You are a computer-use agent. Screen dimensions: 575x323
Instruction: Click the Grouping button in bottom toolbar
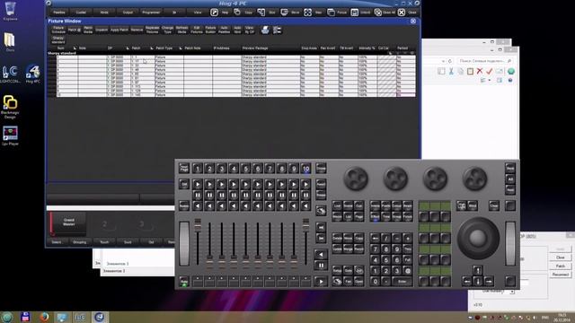click(x=80, y=242)
